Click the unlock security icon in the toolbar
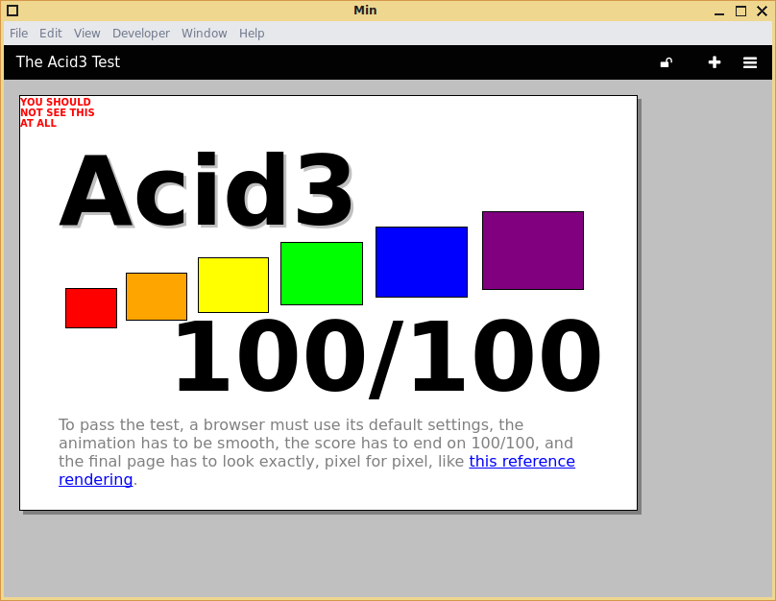The image size is (776, 601). pos(666,61)
